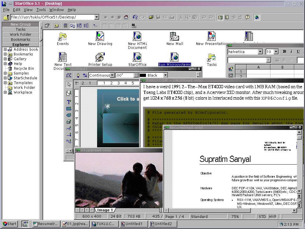Open the Black line color dropdown

click(x=165, y=75)
